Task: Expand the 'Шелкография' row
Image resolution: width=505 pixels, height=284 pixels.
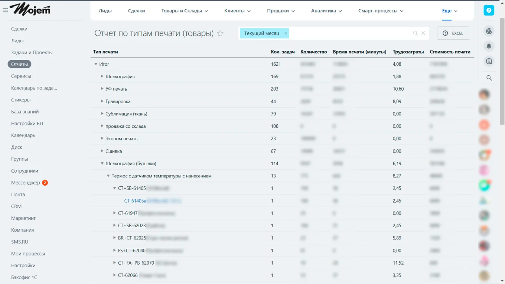Action: [102, 76]
